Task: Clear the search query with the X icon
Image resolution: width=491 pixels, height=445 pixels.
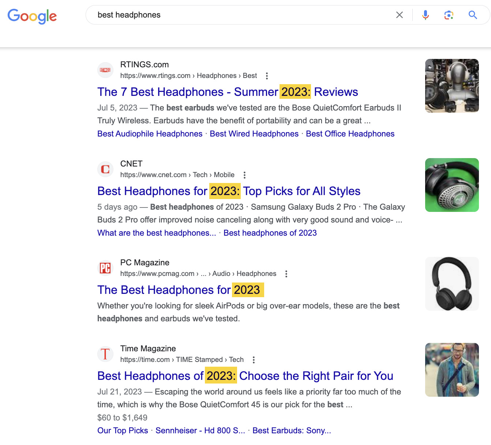Action: pyautogui.click(x=400, y=15)
